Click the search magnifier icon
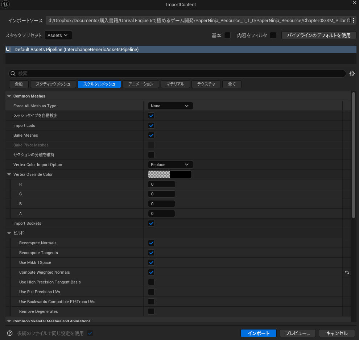 (13, 74)
